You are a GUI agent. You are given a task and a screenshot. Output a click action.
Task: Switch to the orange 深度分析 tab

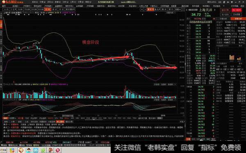tap(238, 19)
